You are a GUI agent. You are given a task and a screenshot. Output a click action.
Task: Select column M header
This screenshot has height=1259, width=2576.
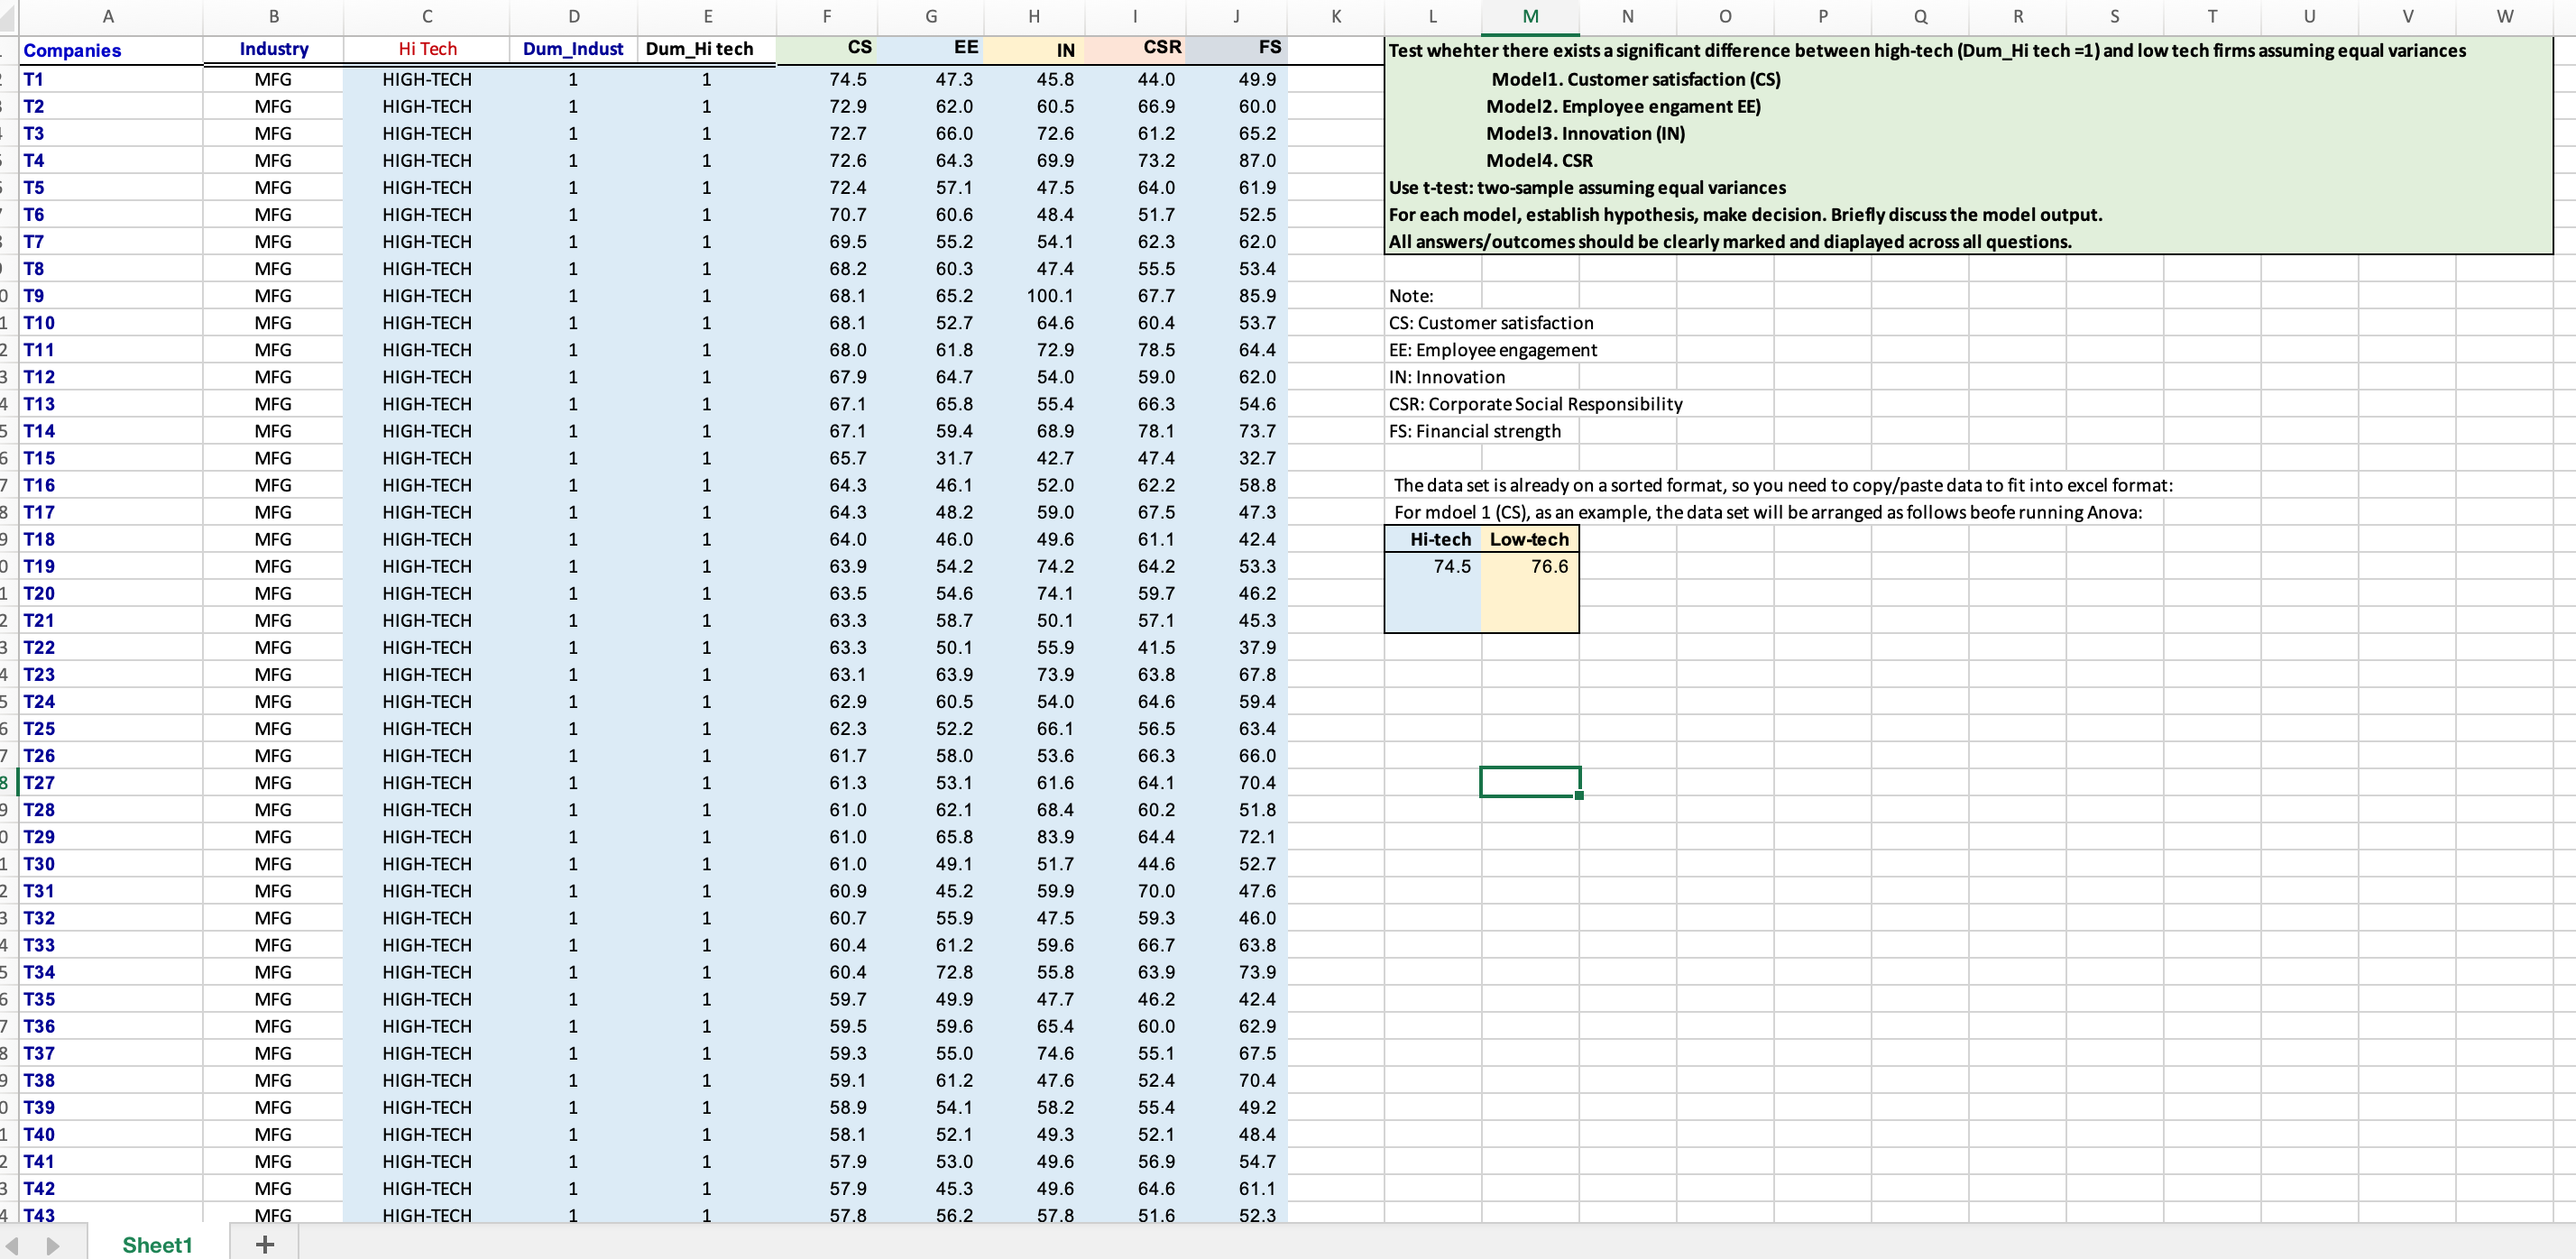click(x=1529, y=16)
